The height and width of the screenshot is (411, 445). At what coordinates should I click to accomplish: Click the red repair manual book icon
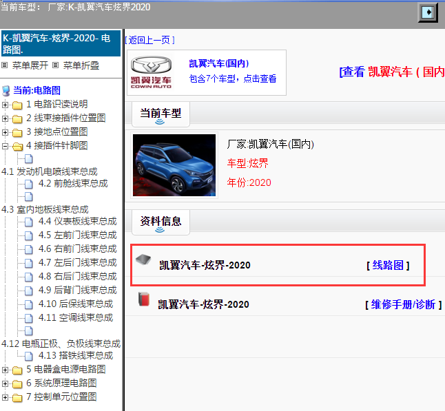pyautogui.click(x=143, y=301)
